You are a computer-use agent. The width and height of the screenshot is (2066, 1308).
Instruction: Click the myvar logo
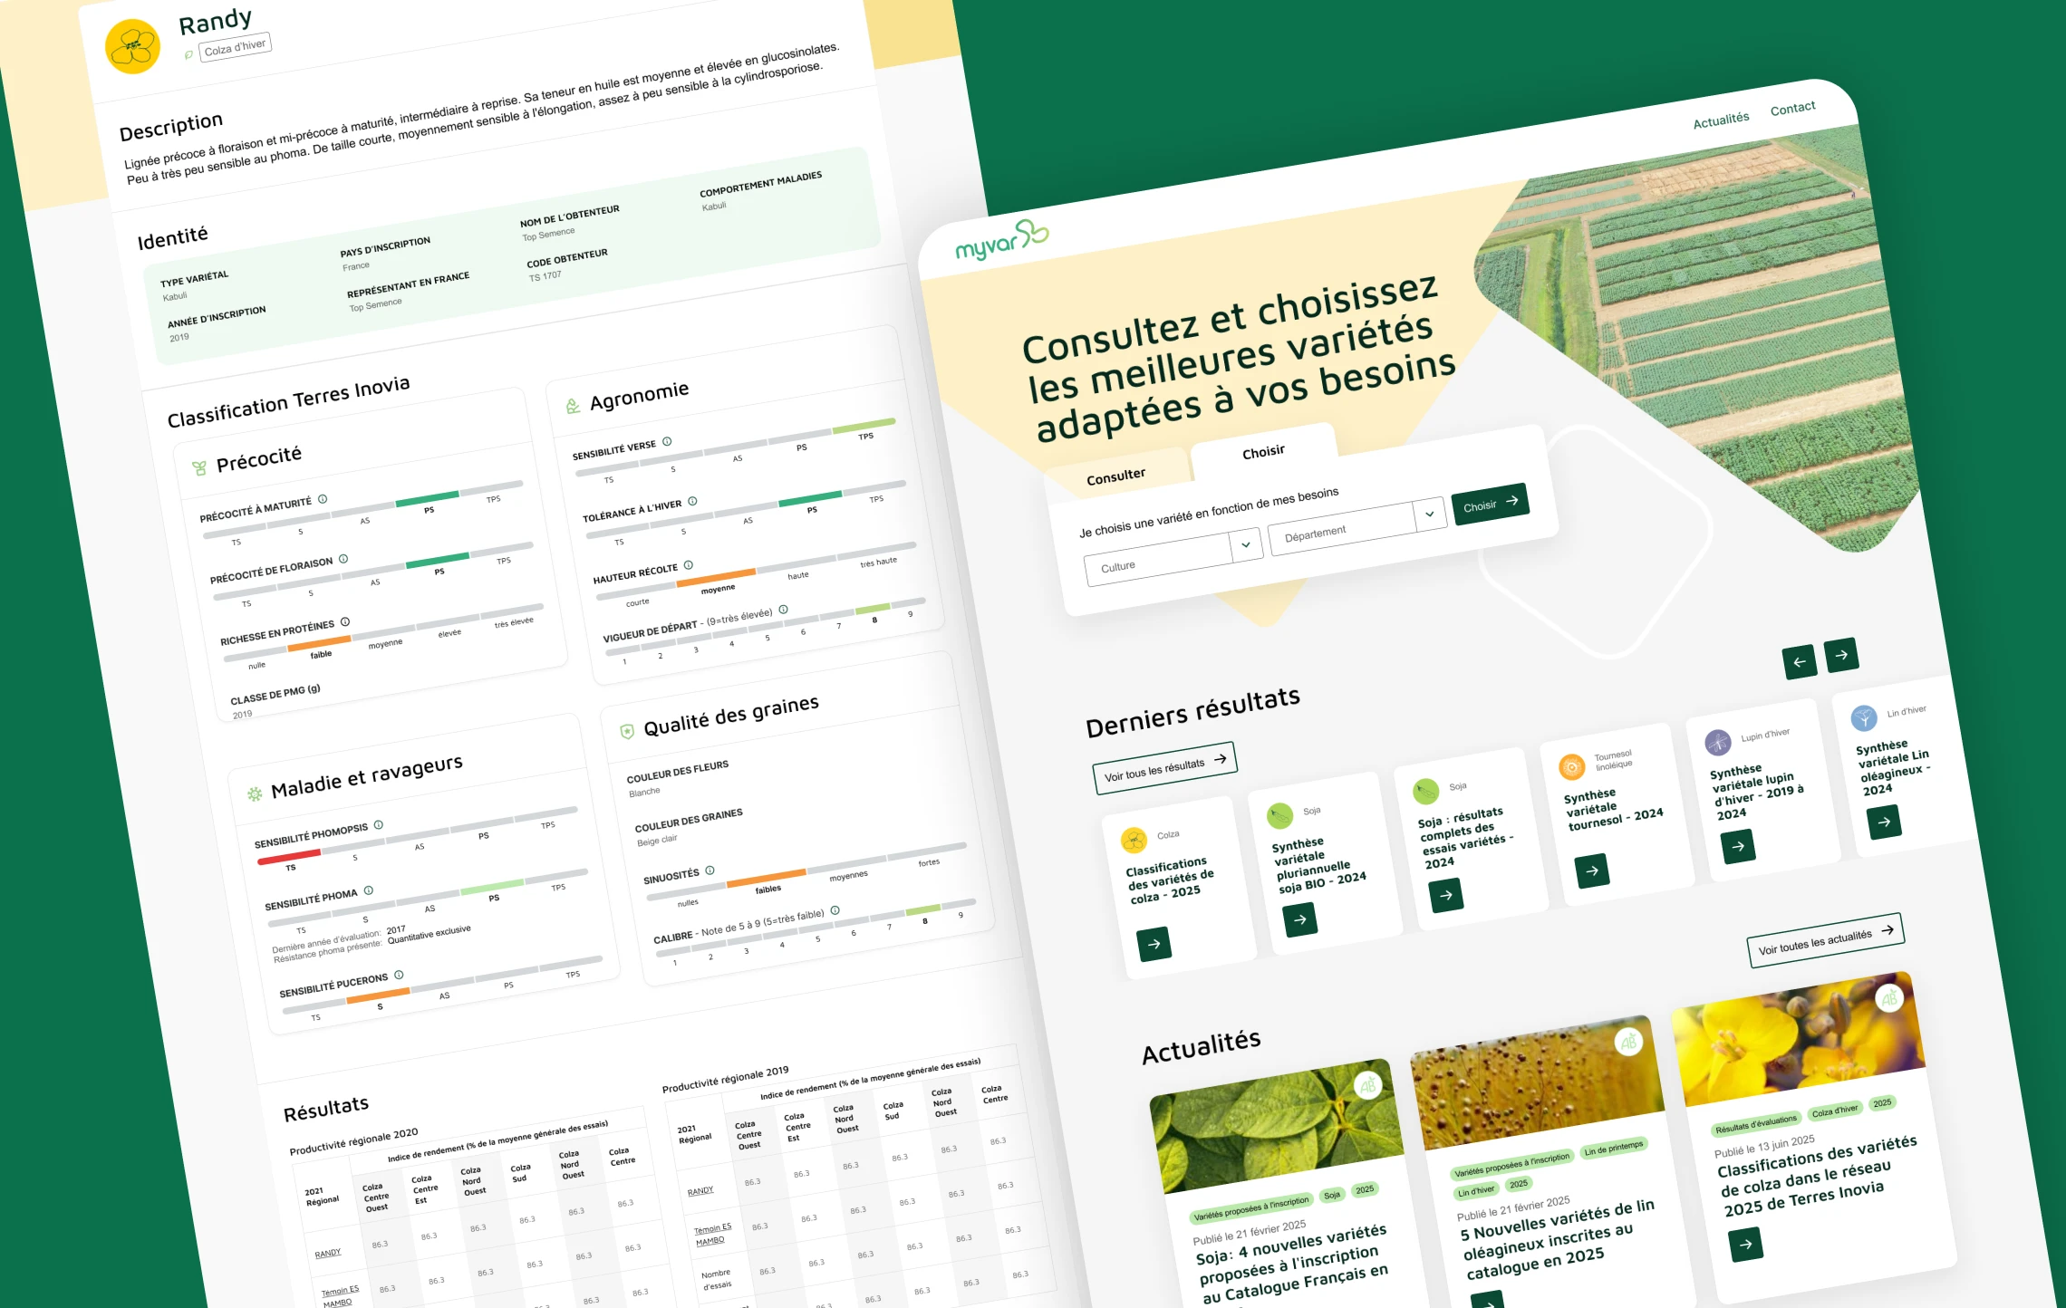point(1001,237)
